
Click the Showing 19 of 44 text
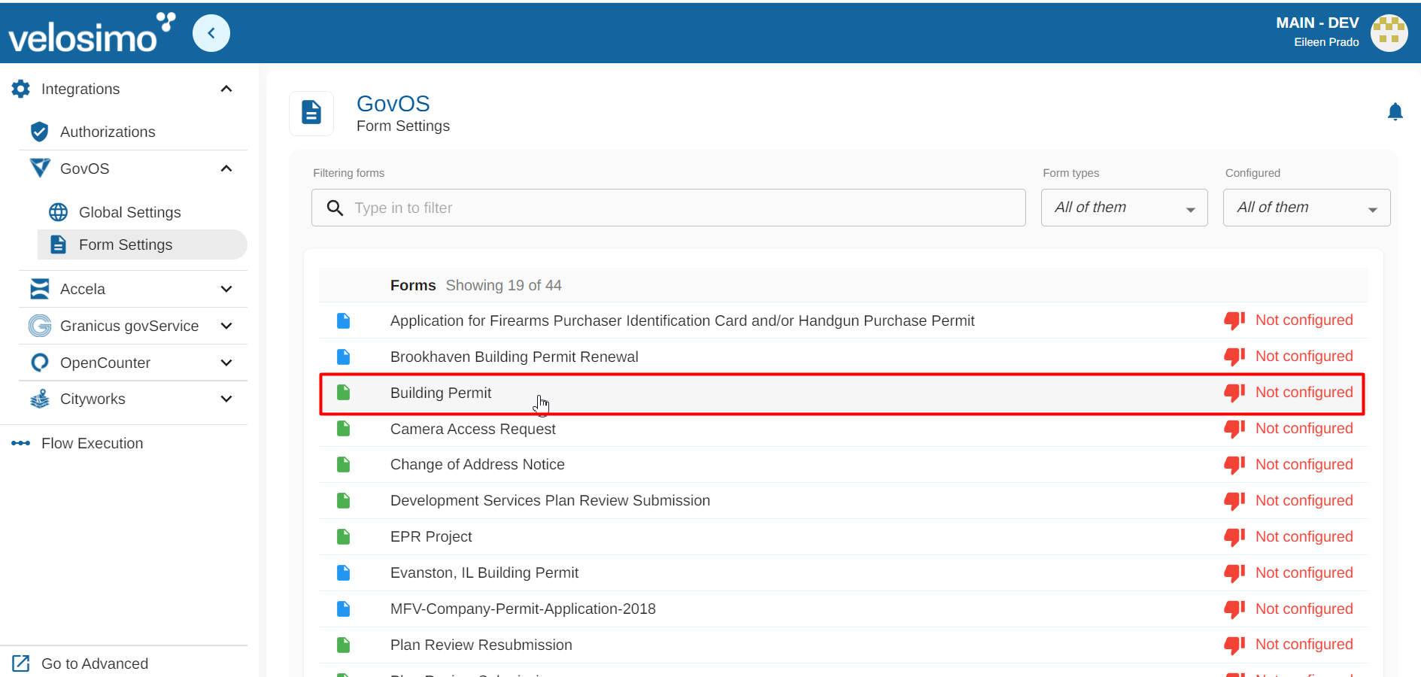[504, 285]
